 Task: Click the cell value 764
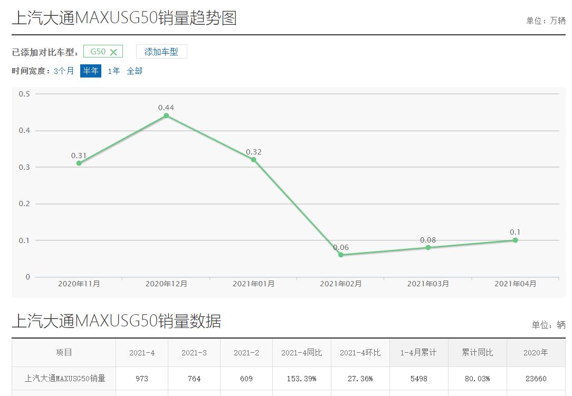click(x=194, y=379)
